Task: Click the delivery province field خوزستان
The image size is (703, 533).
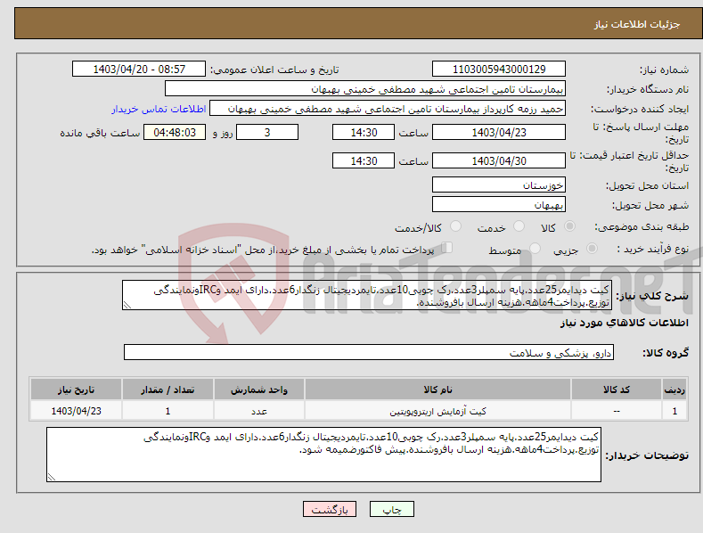Action: pyautogui.click(x=499, y=184)
